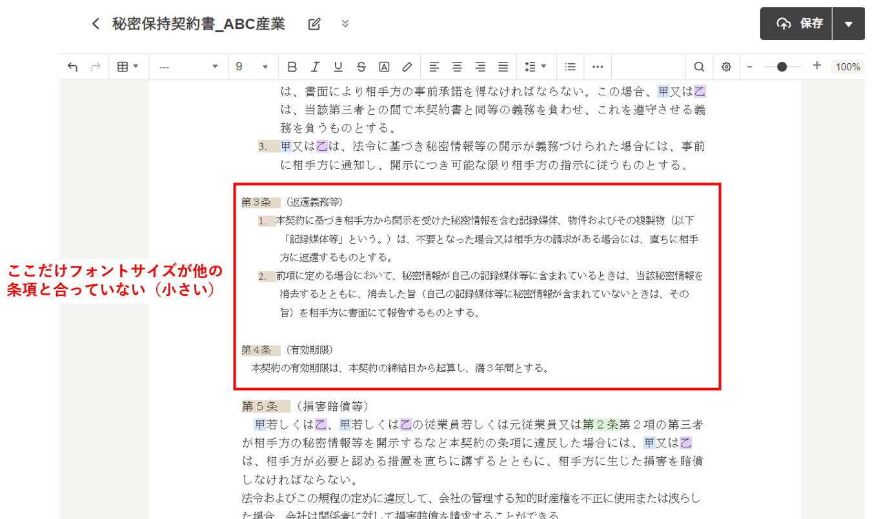This screenshot has width=879, height=519.
Task: Toggle bold formatting
Action: tap(292, 66)
